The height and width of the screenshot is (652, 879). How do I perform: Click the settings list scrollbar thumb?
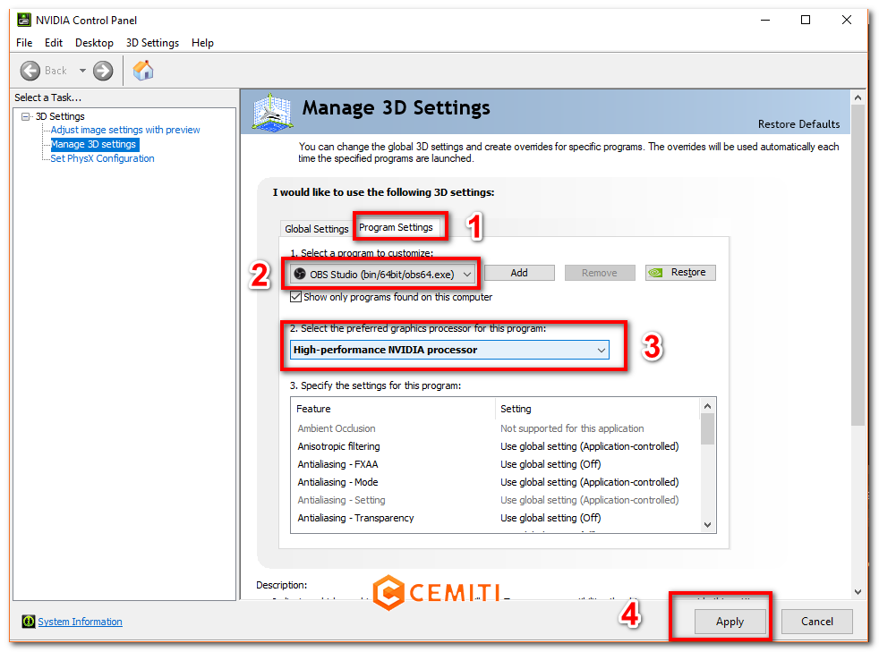click(x=707, y=429)
